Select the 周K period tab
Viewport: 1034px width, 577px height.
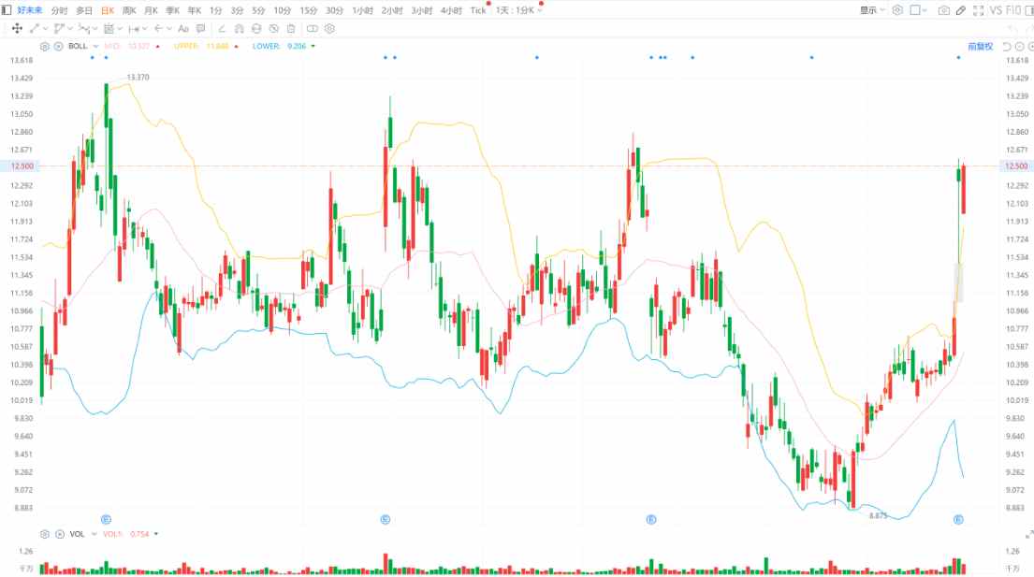129,10
